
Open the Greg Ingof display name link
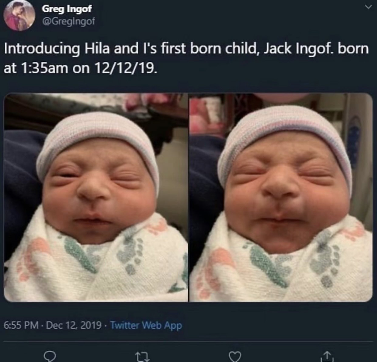click(x=66, y=8)
